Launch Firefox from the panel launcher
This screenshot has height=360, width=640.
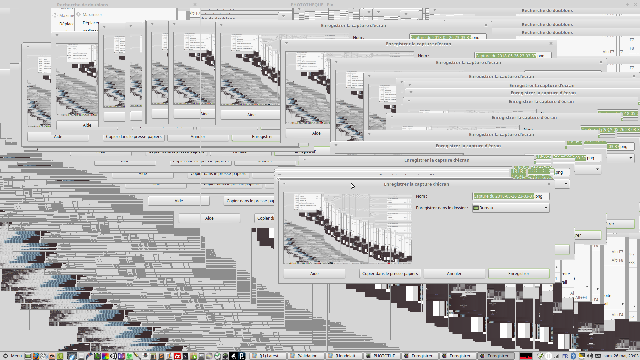point(36,356)
